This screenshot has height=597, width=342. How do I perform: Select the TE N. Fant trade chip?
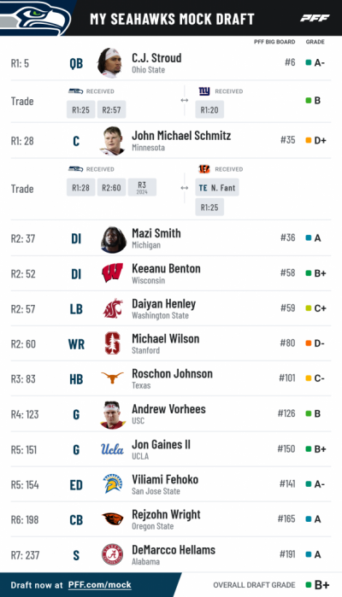[217, 187]
